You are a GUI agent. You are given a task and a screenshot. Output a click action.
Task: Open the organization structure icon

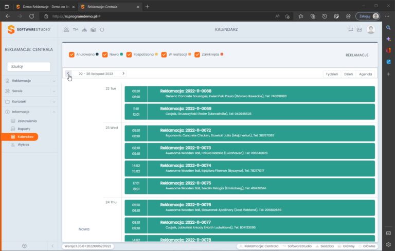pyautogui.click(x=84, y=30)
